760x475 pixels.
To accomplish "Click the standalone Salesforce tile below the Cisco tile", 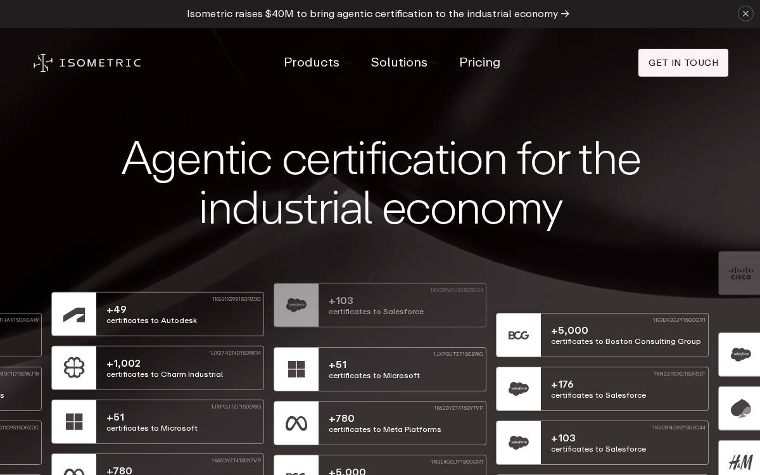I will coord(740,355).
